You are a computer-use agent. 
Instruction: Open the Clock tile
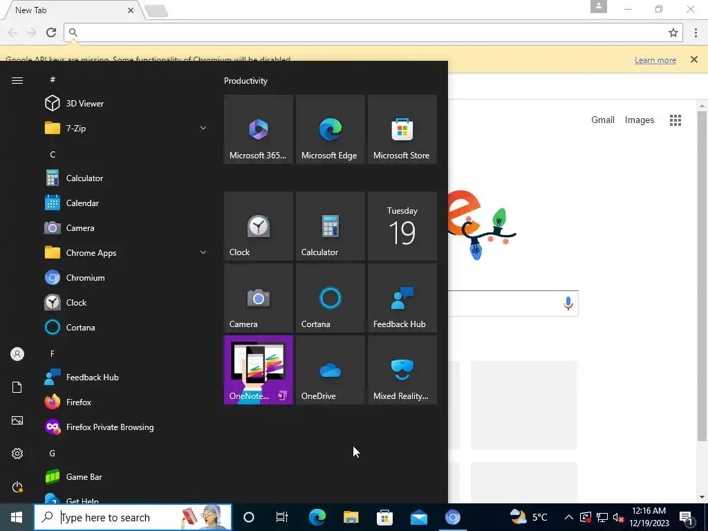[x=259, y=226]
